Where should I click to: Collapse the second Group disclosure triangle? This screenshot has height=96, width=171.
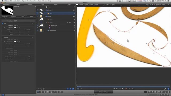(45, 16)
